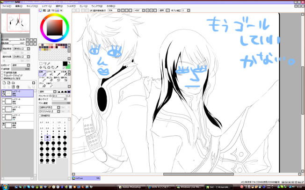Open the 合成モード blend mode dropdown
The height and width of the screenshot is (190, 305).
pos(21,65)
